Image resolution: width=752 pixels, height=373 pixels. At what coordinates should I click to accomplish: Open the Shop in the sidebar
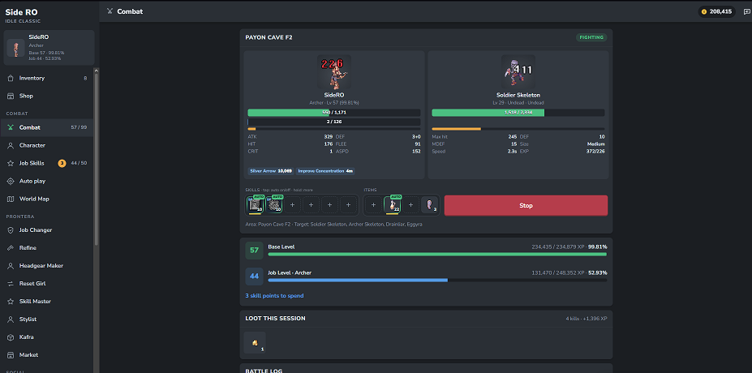(x=47, y=96)
